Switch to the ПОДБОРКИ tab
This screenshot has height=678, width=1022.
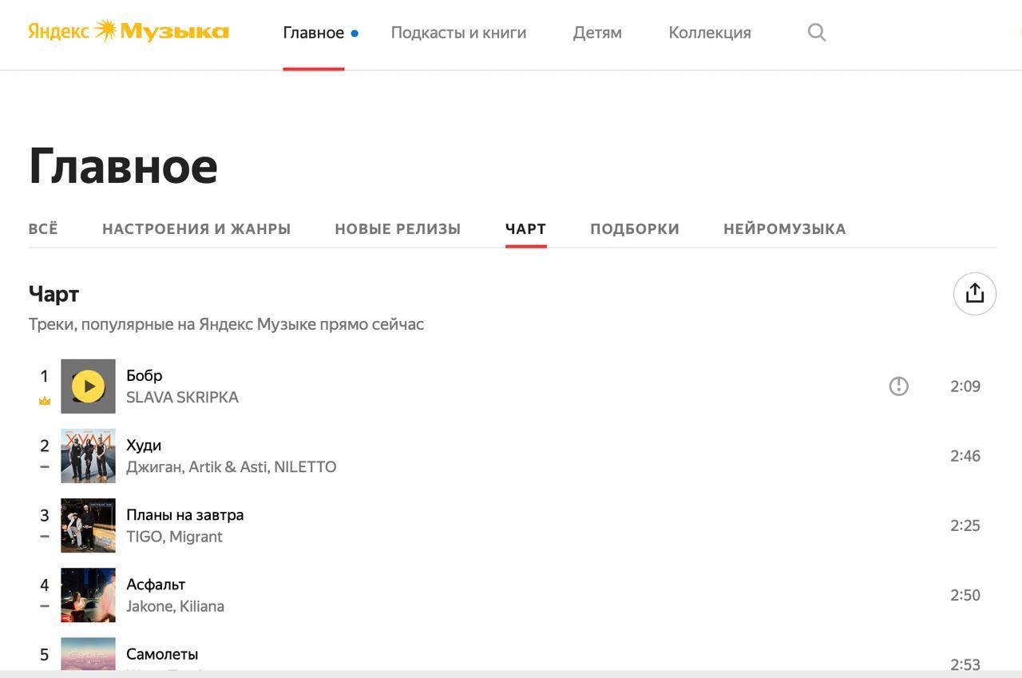pyautogui.click(x=635, y=228)
